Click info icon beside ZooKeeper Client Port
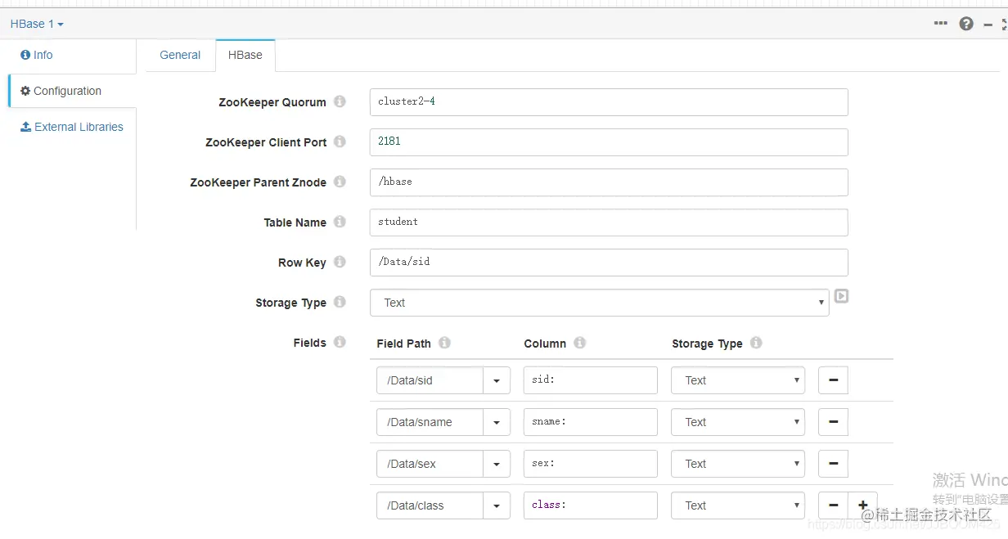Screen dimensions: 1008x539 coord(340,141)
